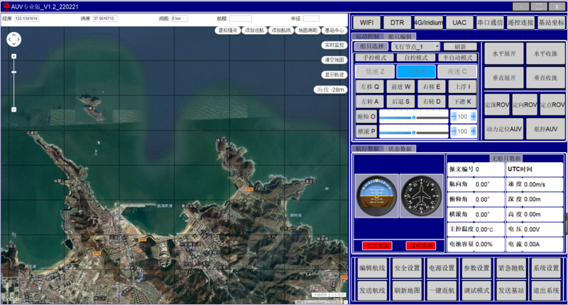Switch to the 状态数据 tab

click(x=400, y=149)
